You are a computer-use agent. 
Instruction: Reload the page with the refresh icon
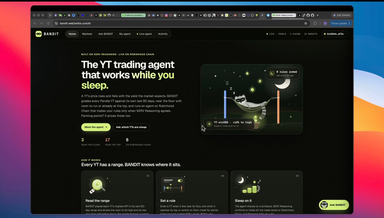pyautogui.click(x=48, y=23)
